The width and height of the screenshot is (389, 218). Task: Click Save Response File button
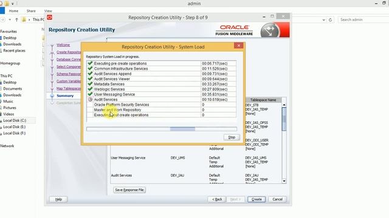tap(129, 190)
